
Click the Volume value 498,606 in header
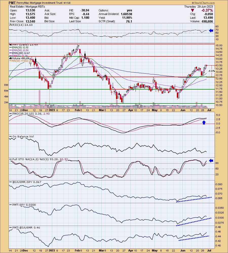[207, 21]
